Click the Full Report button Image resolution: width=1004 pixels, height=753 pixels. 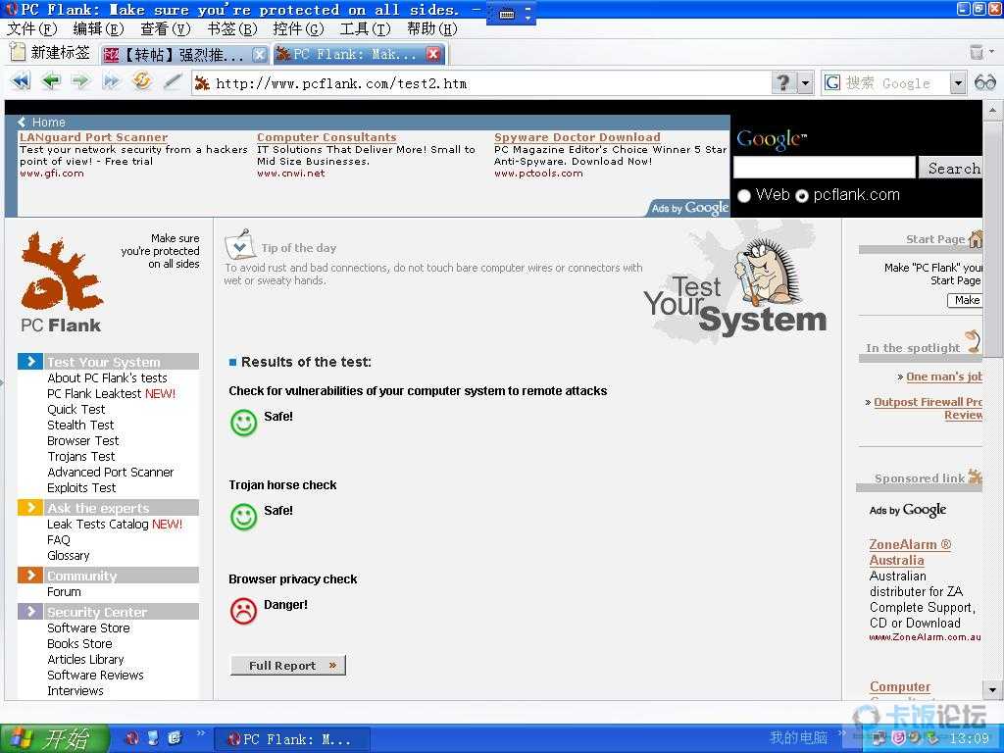[288, 666]
